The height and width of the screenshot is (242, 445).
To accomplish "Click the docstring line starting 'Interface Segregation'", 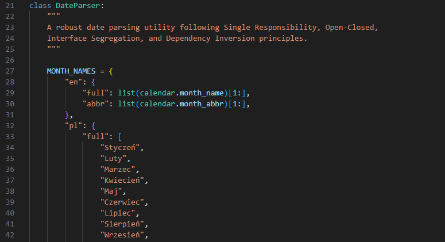I will (x=177, y=39).
